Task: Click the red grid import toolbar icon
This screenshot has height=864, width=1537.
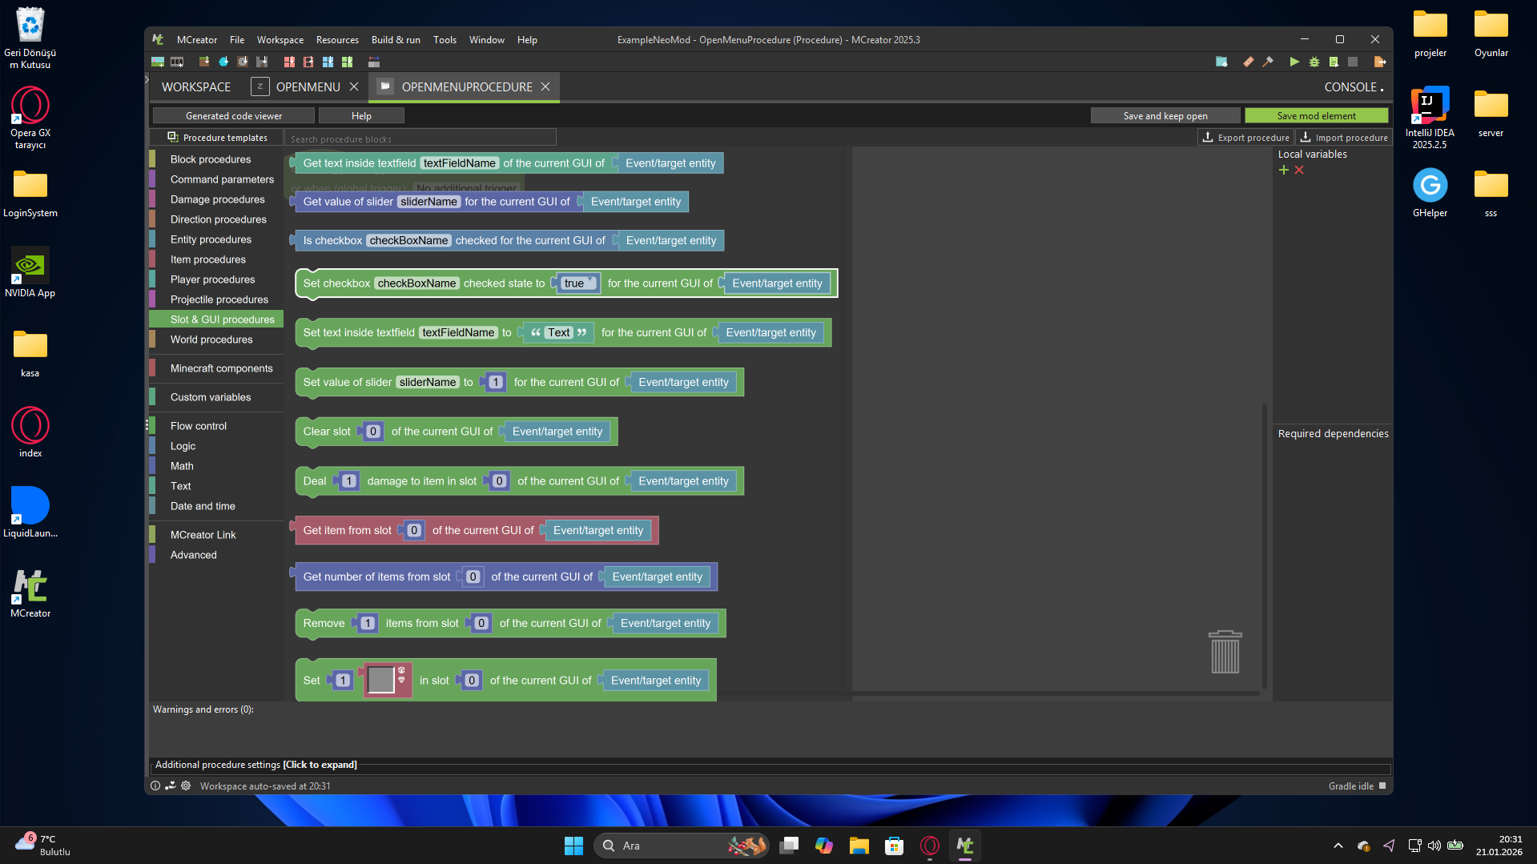Action: [289, 62]
